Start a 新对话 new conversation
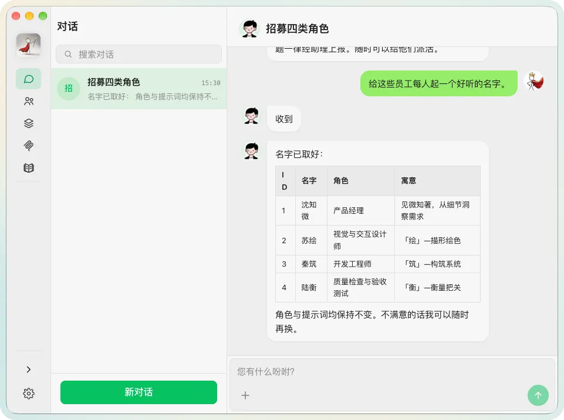 [139, 392]
